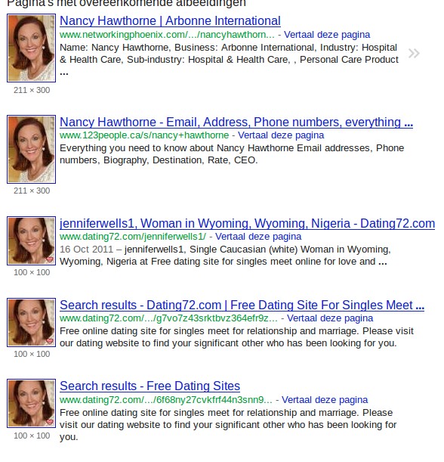The width and height of the screenshot is (444, 462).
Task: Open the networkingphoenix.com green URL
Action: pyautogui.click(x=167, y=35)
